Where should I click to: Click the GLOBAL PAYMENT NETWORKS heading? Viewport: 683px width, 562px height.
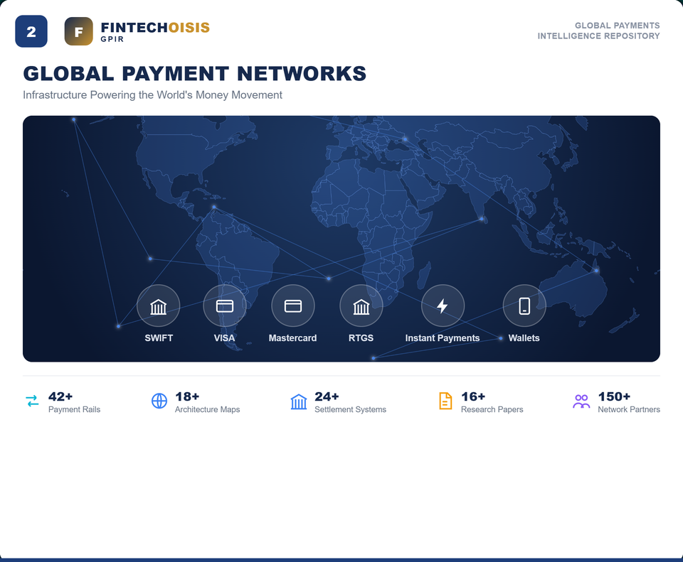tap(195, 73)
